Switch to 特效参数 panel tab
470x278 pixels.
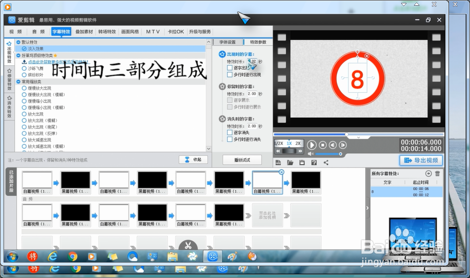258,42
